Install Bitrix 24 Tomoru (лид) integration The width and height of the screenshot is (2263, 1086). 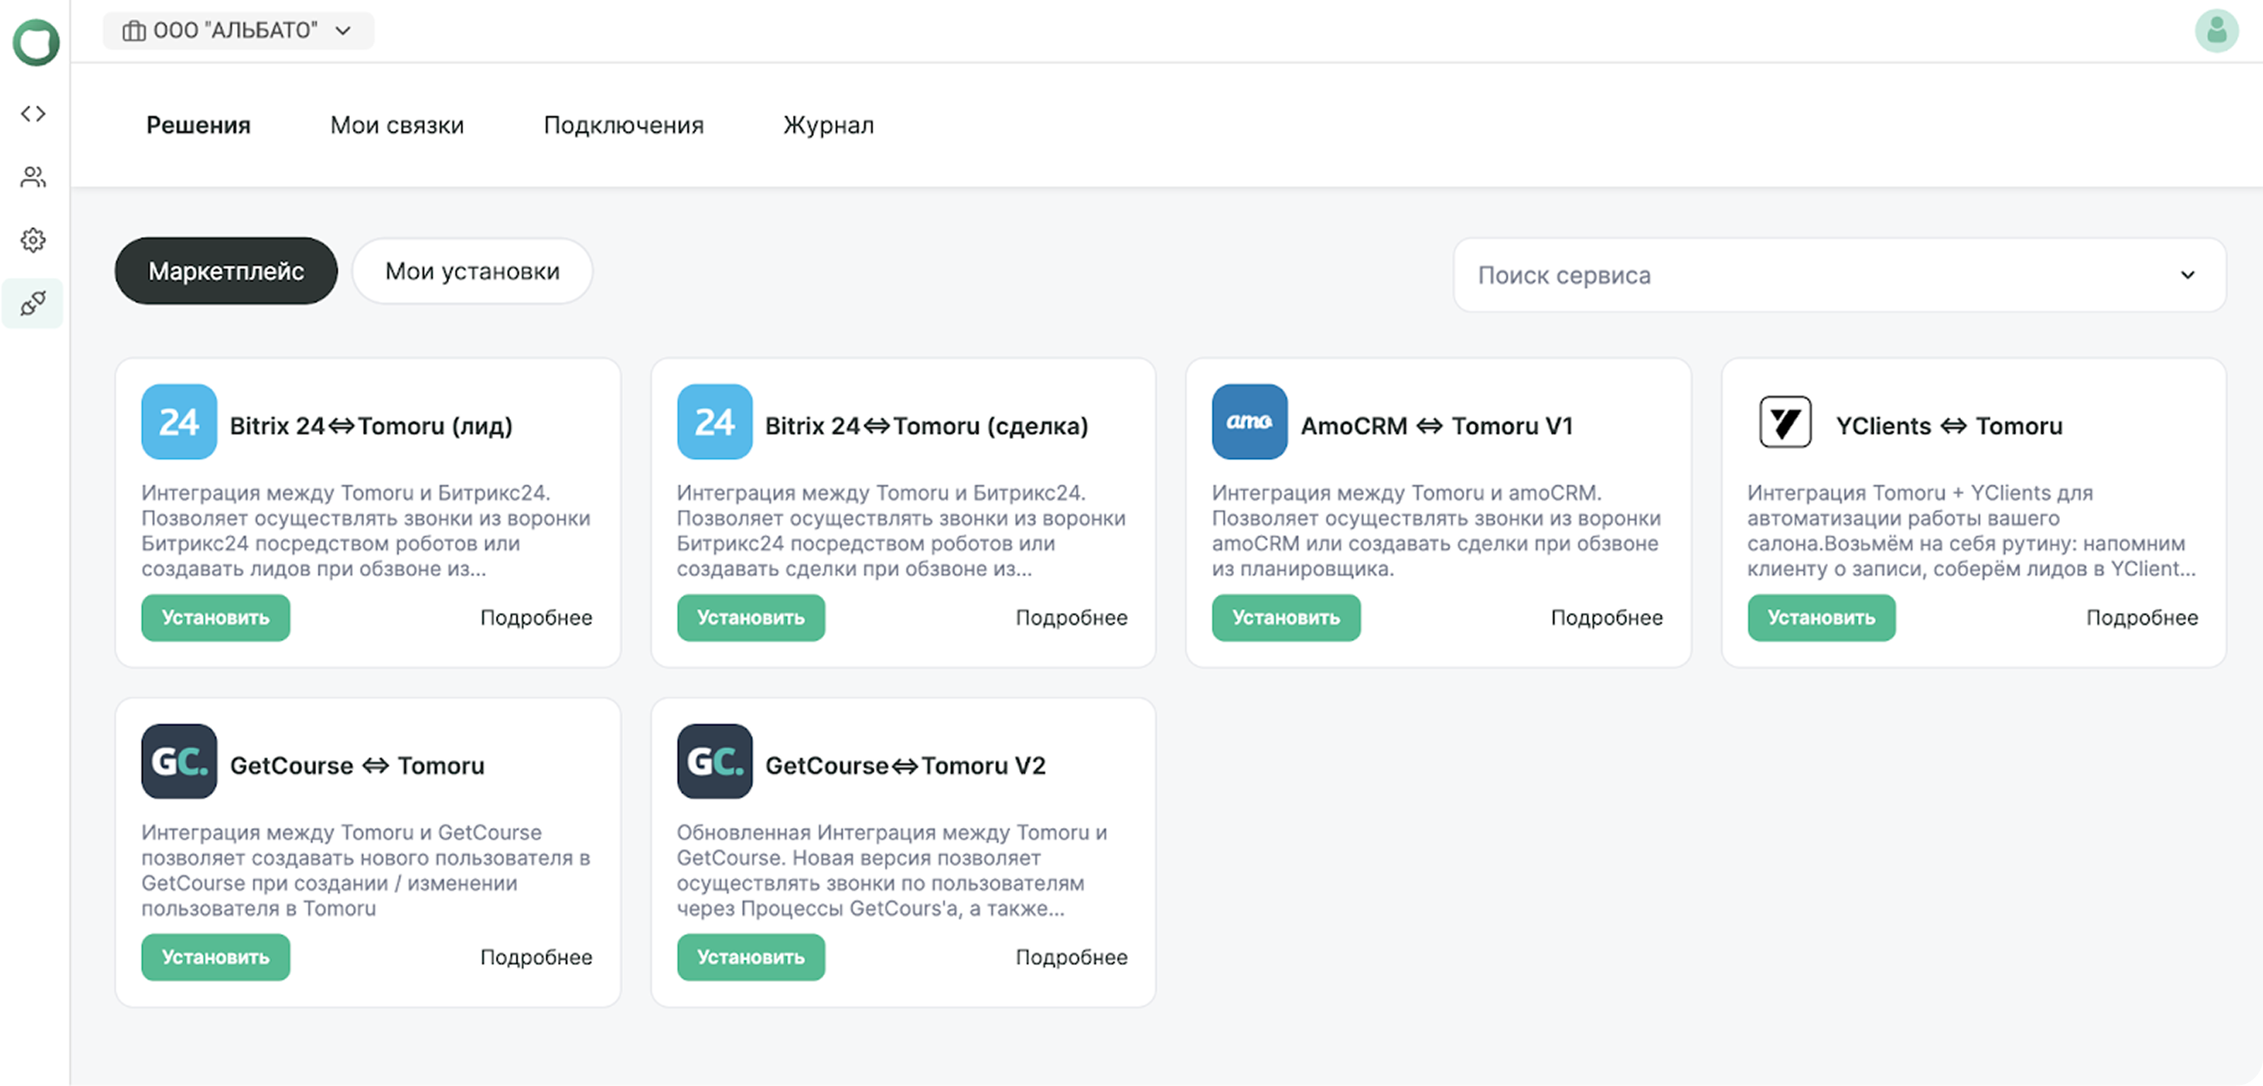[215, 618]
